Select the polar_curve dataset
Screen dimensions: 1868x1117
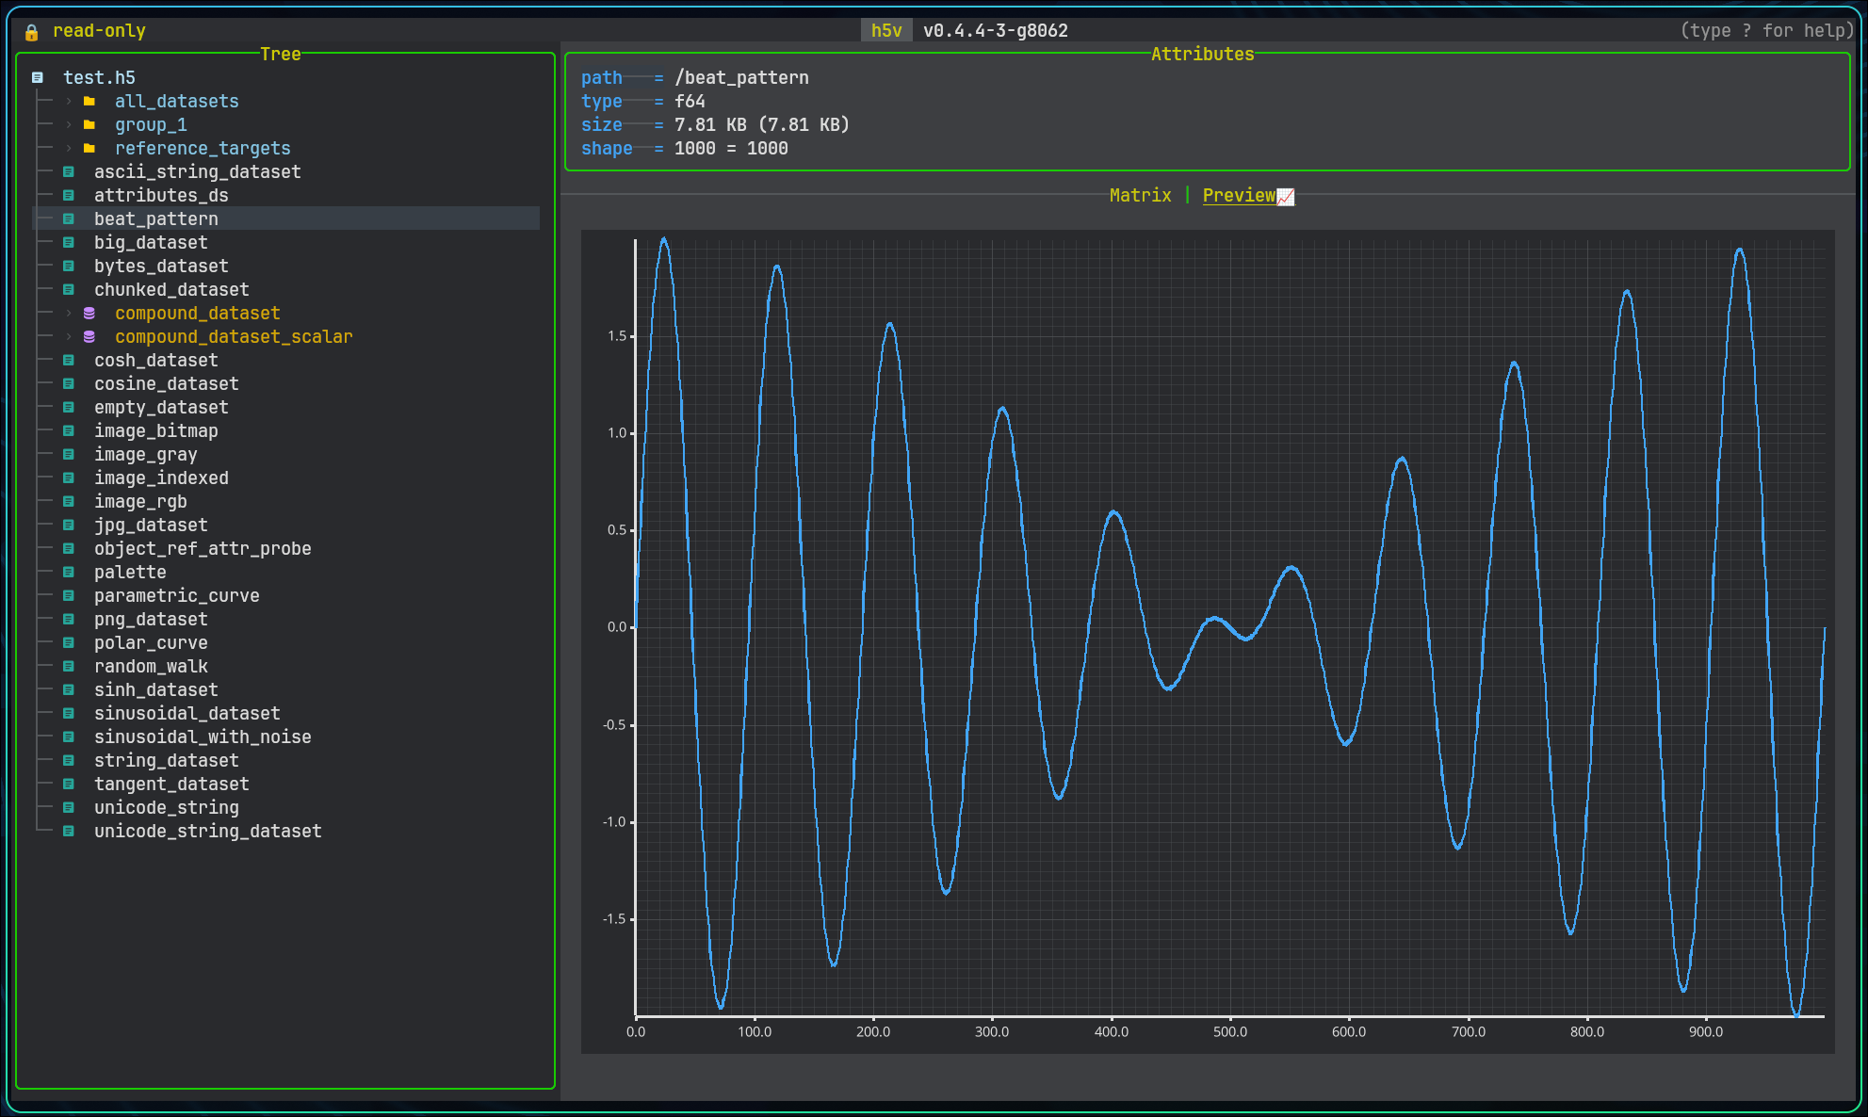[x=151, y=642]
